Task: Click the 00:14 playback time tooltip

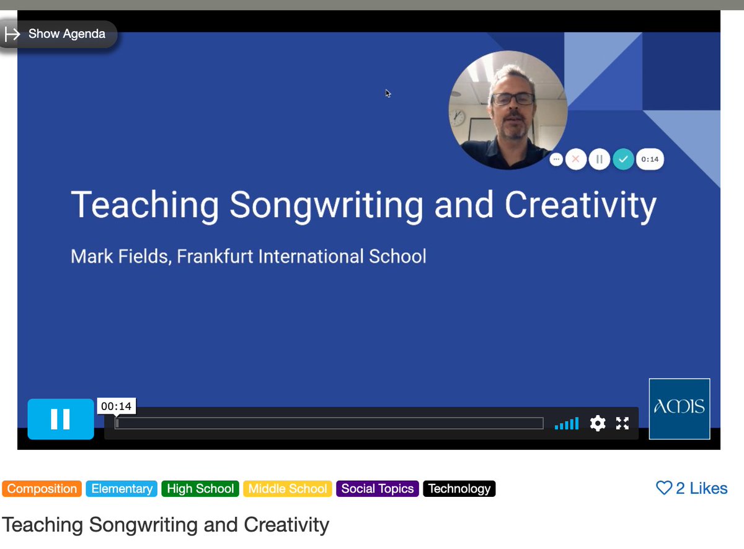Action: [117, 406]
